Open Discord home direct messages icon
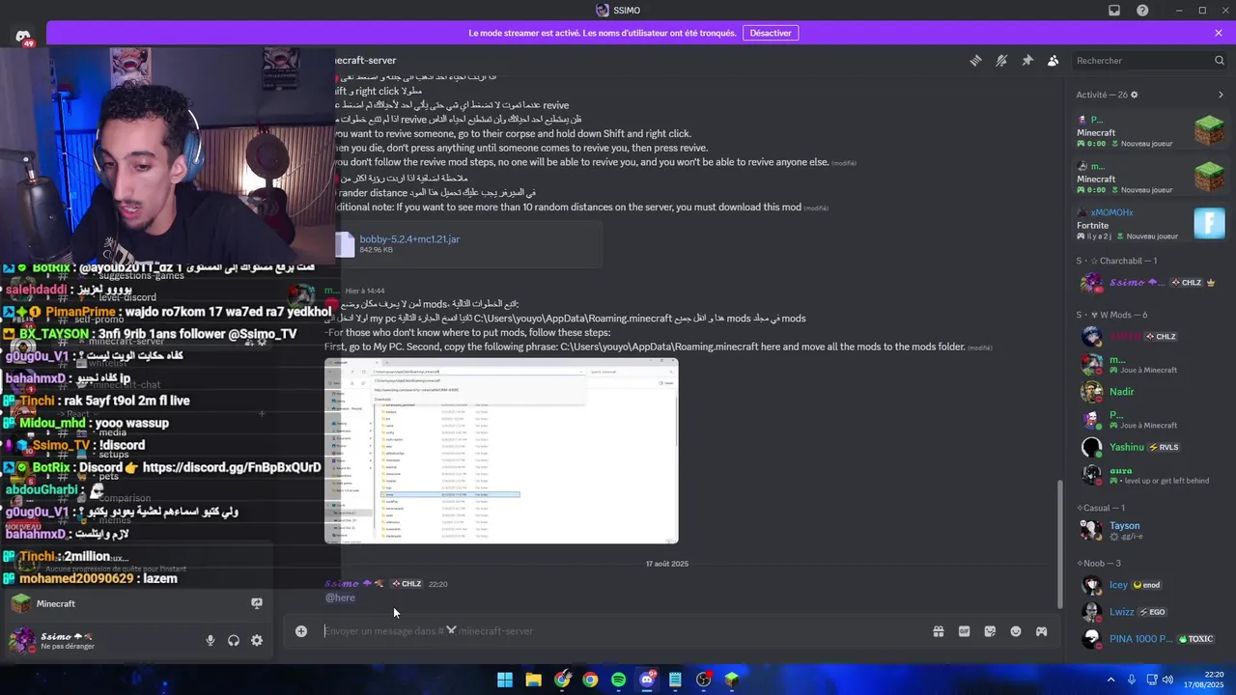The height and width of the screenshot is (695, 1236). click(23, 37)
